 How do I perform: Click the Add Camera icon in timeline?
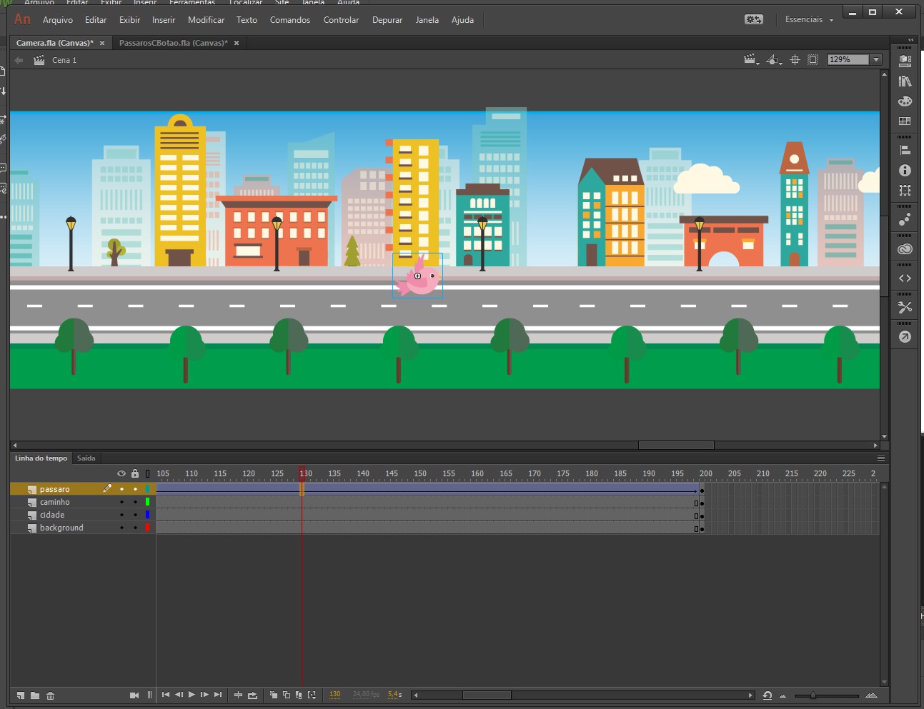pos(134,695)
